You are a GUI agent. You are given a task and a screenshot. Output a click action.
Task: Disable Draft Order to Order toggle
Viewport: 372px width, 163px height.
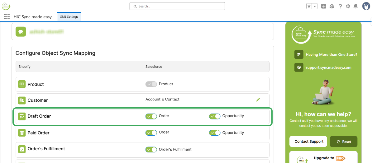click(151, 116)
